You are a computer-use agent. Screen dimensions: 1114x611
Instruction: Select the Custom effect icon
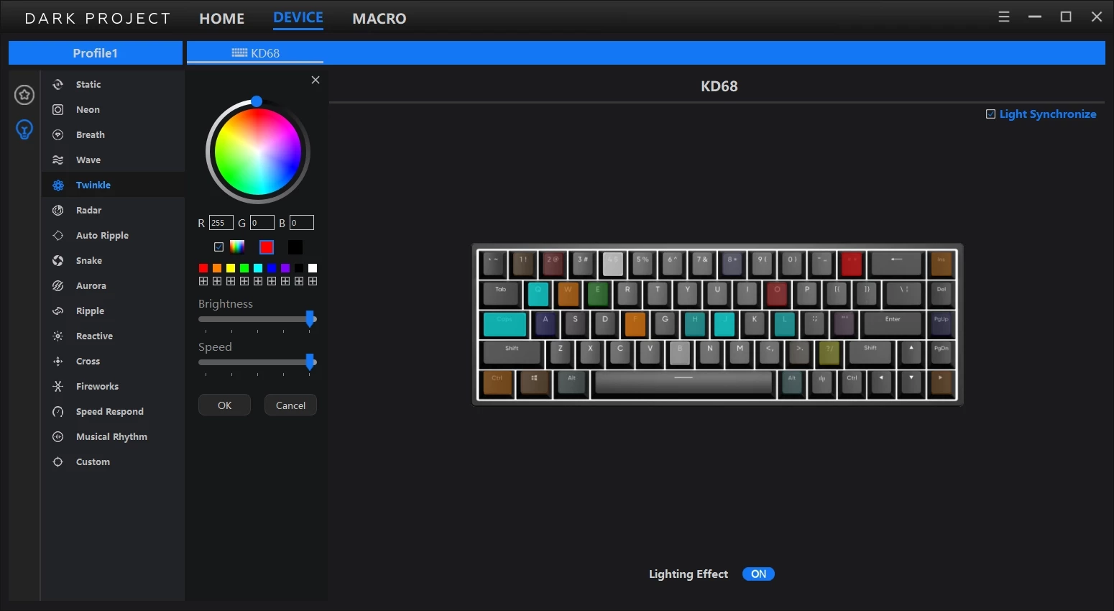58,461
